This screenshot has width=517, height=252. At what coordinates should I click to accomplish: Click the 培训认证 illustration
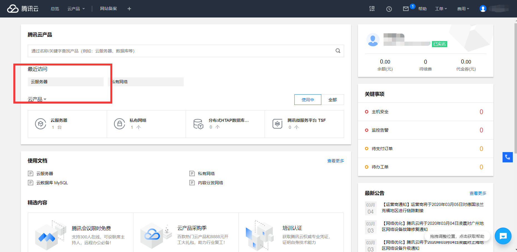(x=260, y=235)
